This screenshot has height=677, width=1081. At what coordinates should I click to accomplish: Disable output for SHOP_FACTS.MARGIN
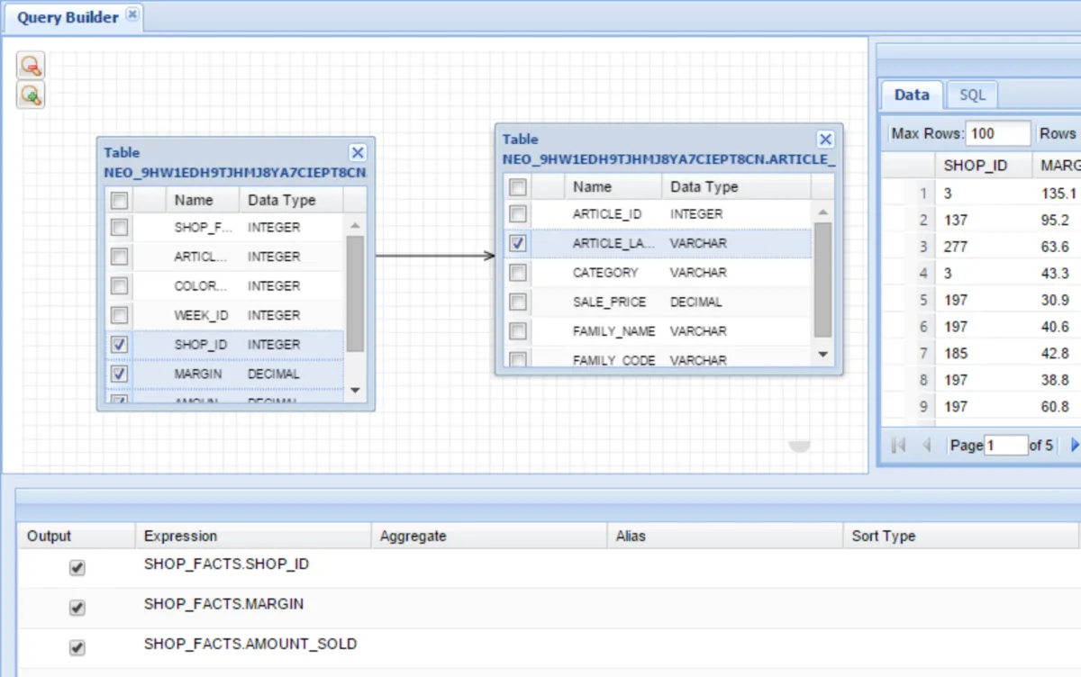[77, 609]
